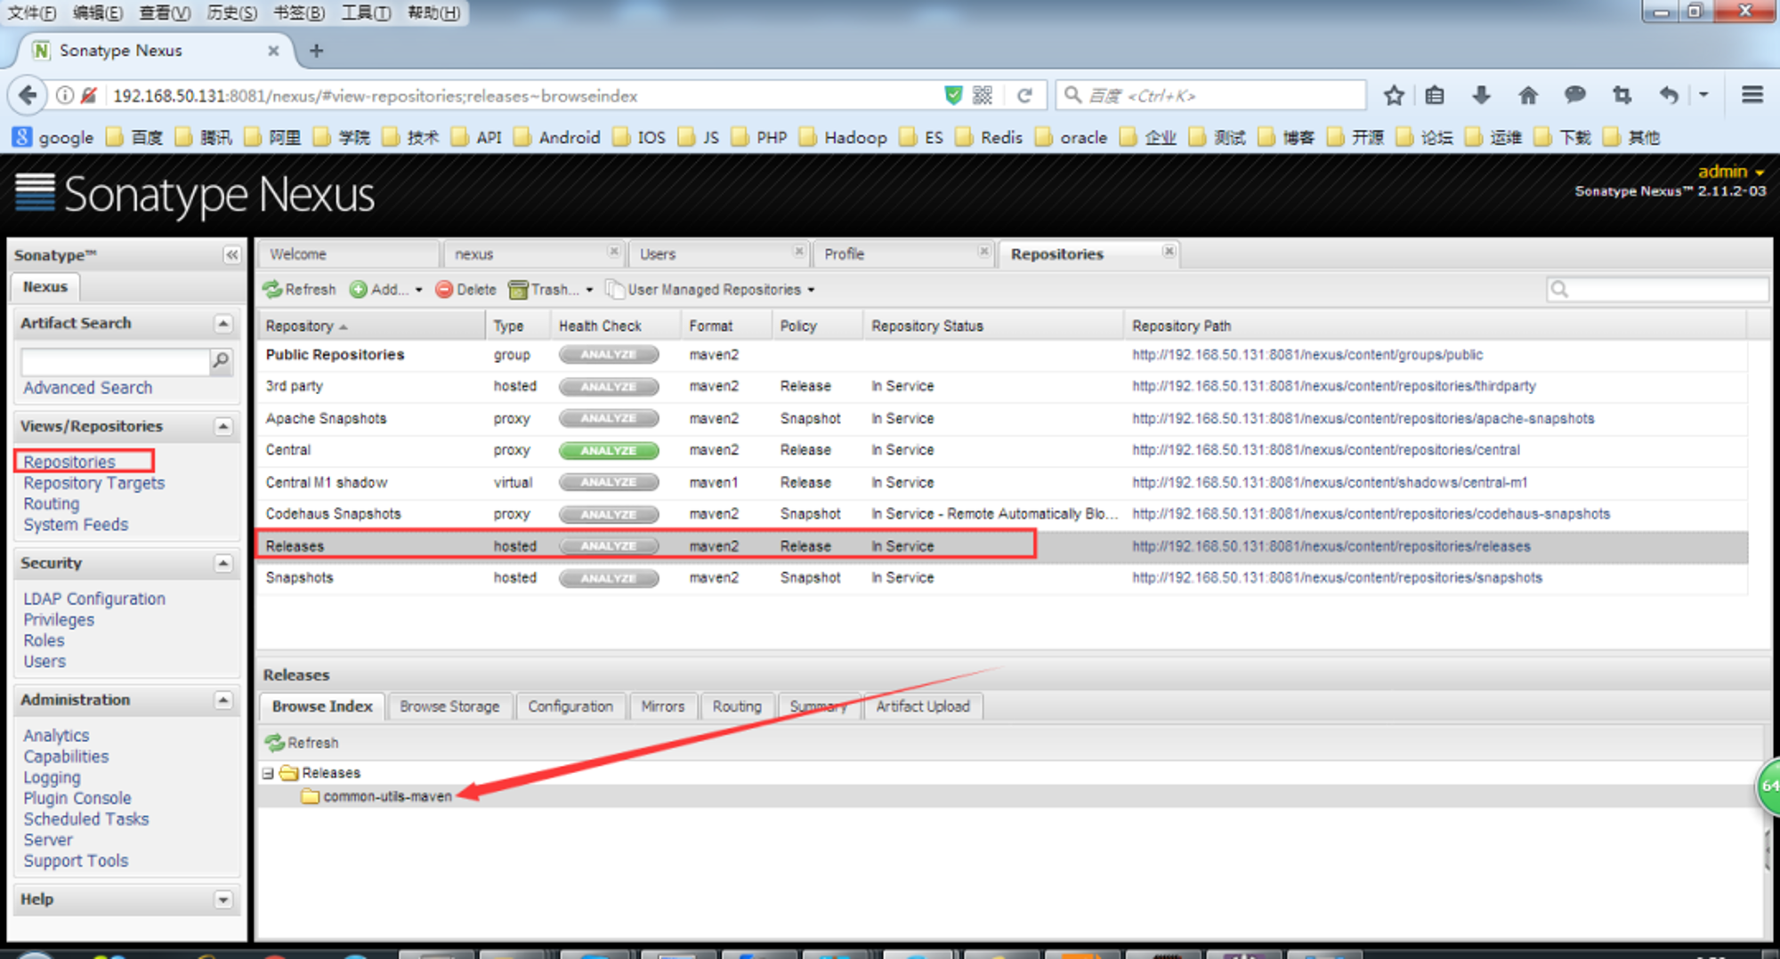The image size is (1780, 959).
Task: Open the browser toolbar small dropdown arrow
Action: click(1703, 94)
